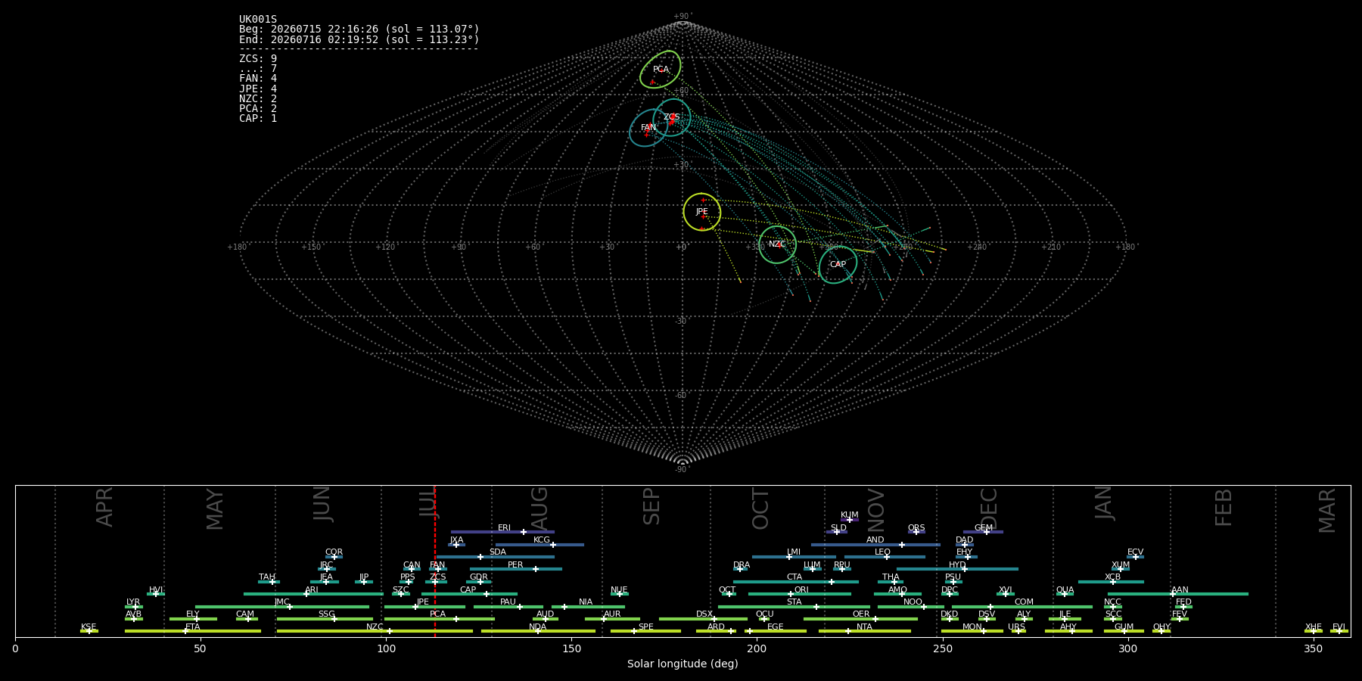Select the ERI shower bar

[x=502, y=532]
